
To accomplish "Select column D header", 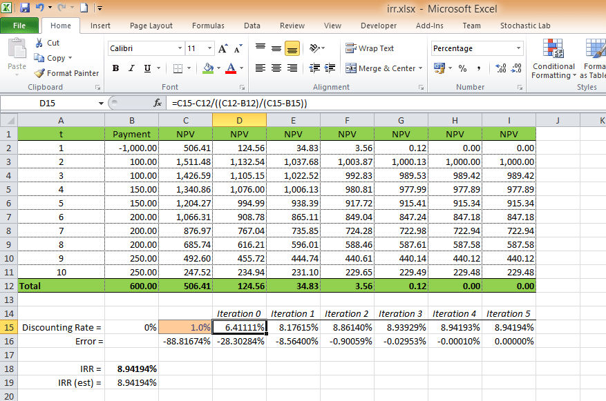I will (239, 120).
